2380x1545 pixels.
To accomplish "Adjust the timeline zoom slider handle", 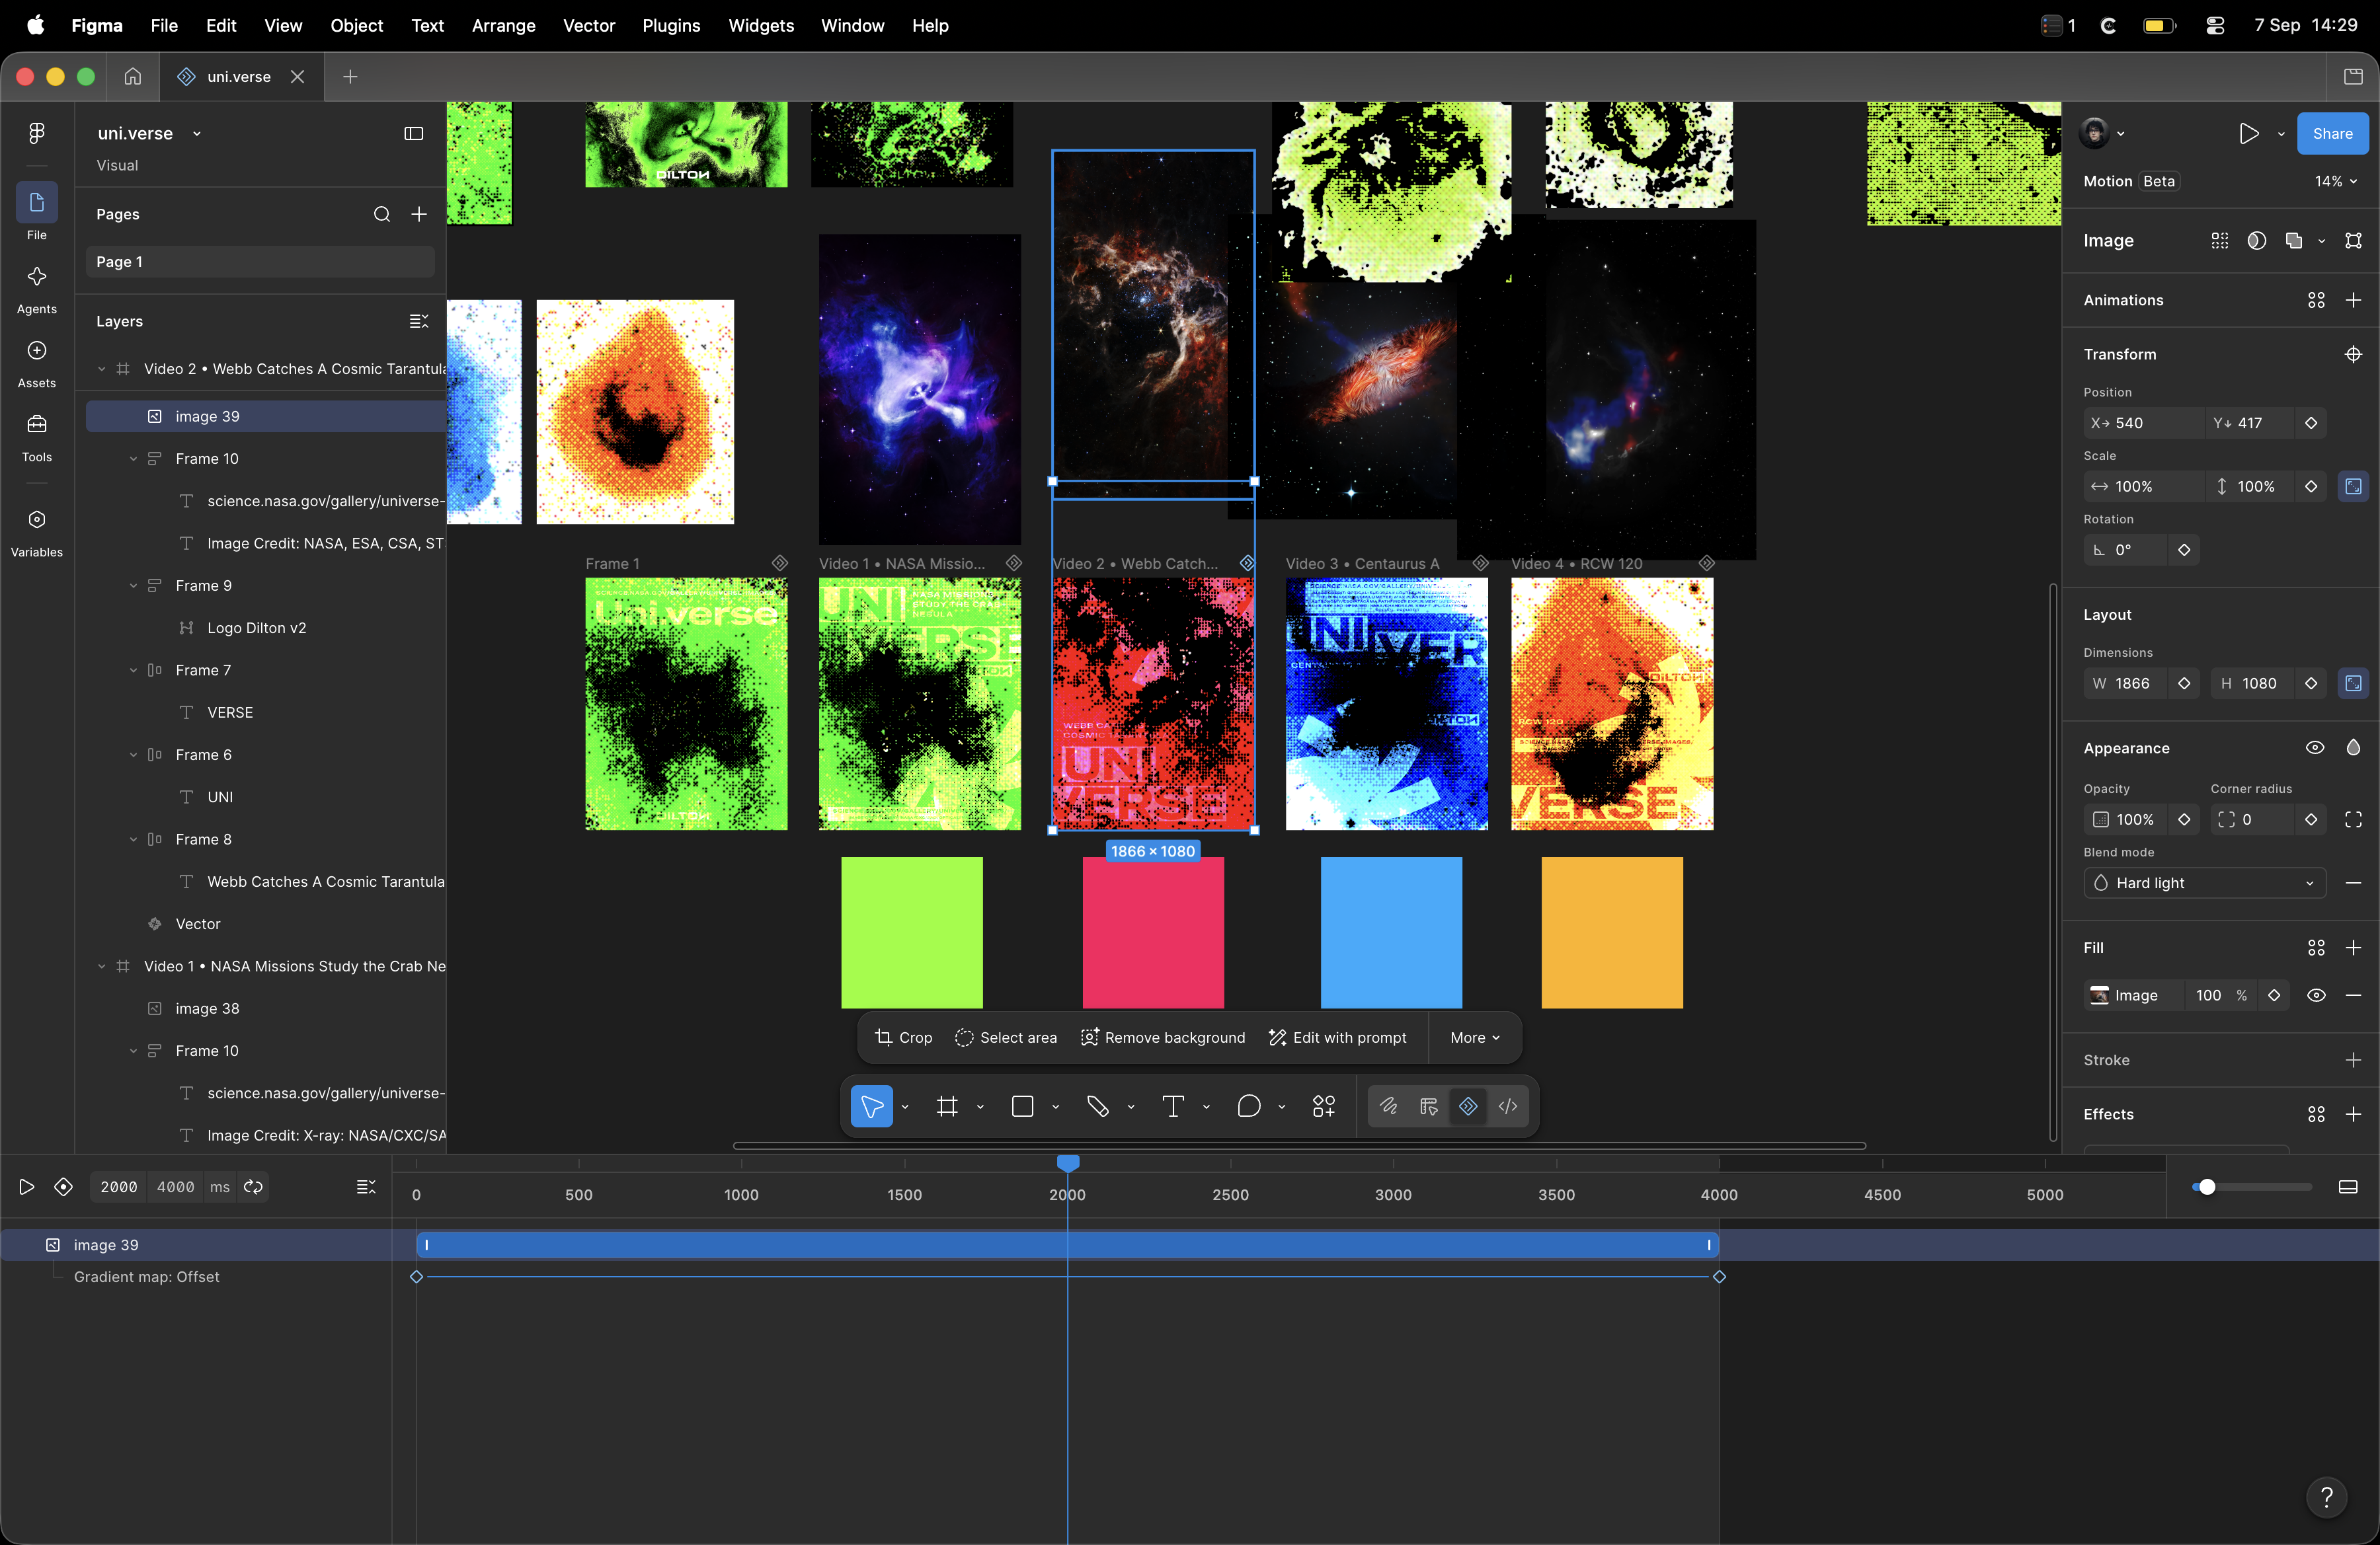I will 2207,1187.
